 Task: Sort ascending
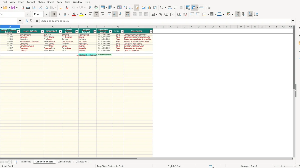125,8
